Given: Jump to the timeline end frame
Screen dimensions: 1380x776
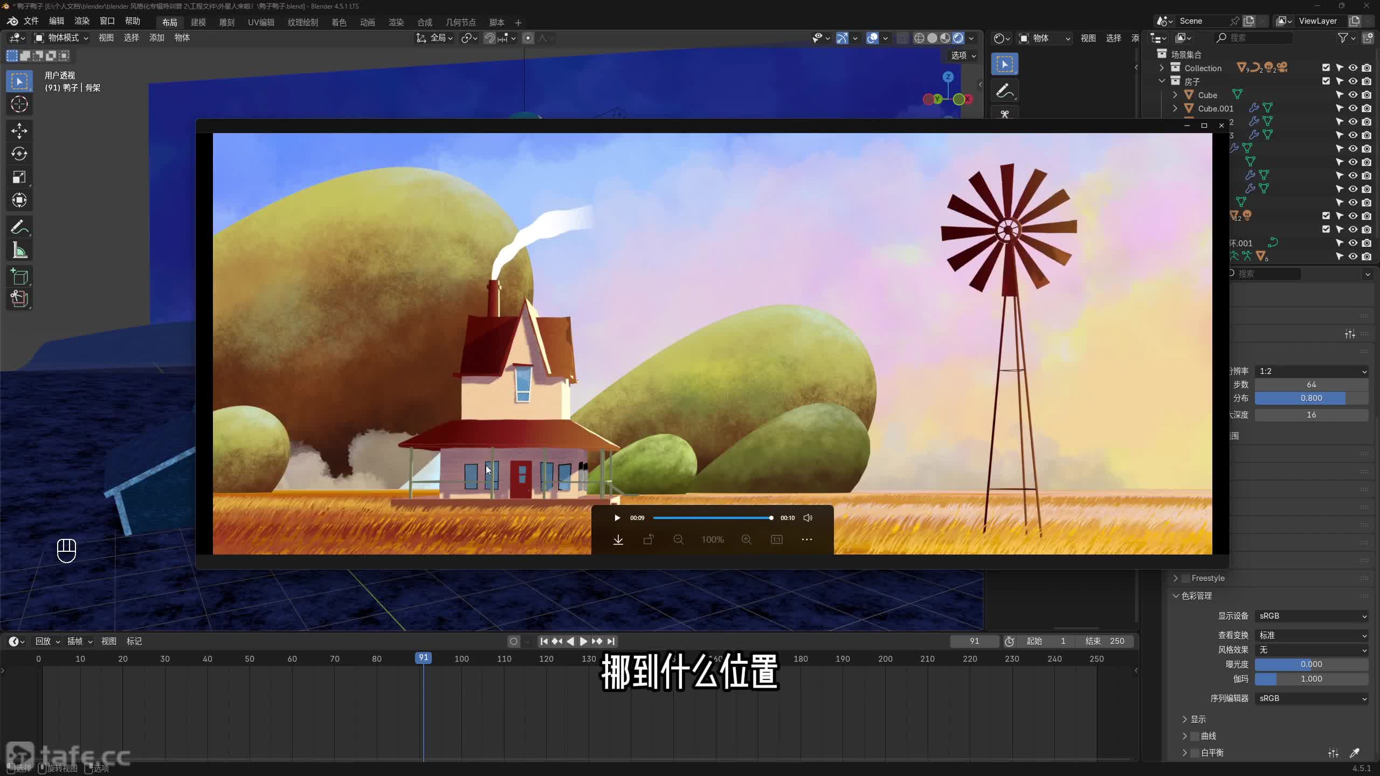Looking at the screenshot, I should [611, 641].
